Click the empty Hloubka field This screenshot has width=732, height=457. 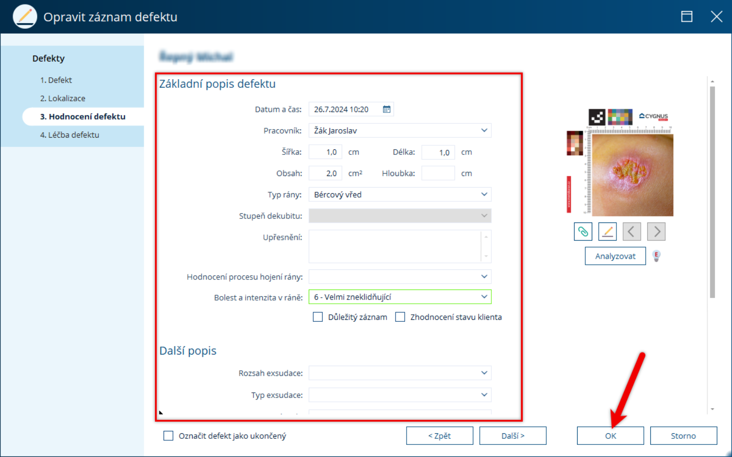[x=438, y=174]
